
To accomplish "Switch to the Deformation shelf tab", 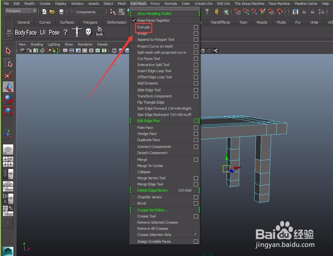I will [117, 22].
